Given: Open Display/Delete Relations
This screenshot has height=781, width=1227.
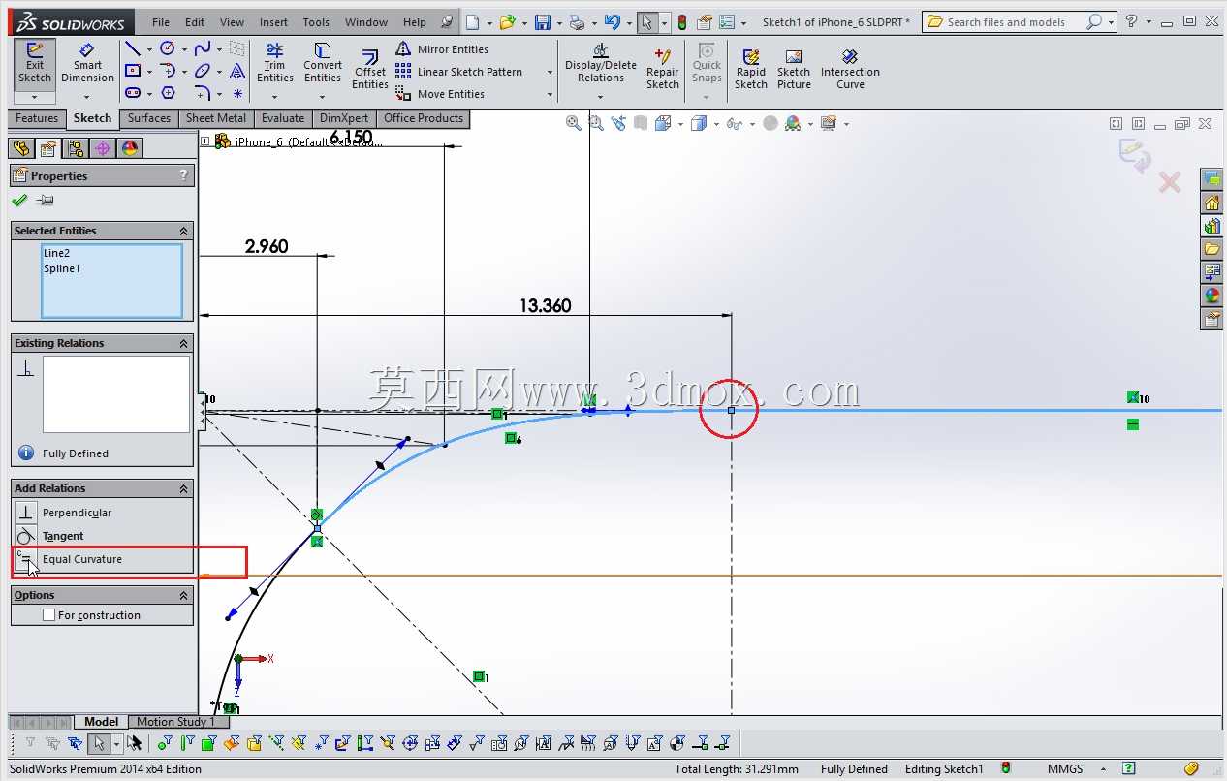Looking at the screenshot, I should point(601,64).
